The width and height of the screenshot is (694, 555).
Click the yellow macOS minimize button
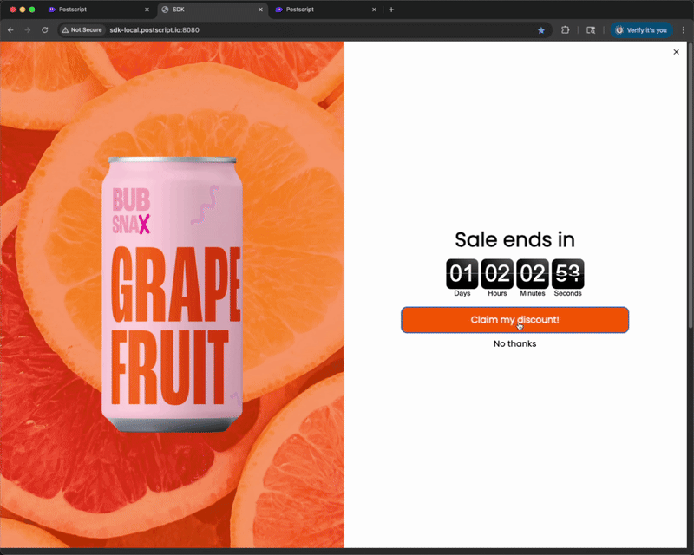(23, 10)
